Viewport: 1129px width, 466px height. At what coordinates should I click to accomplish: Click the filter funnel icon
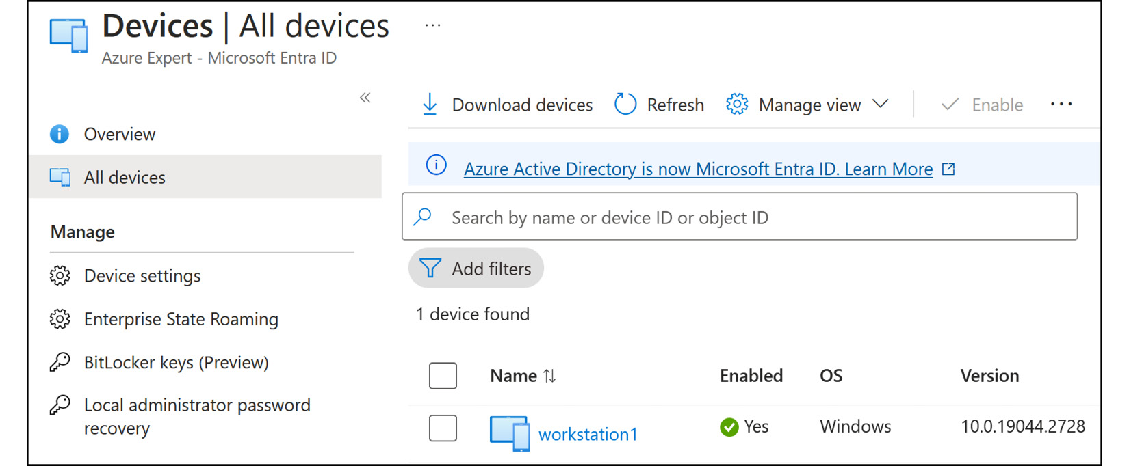[x=430, y=268]
